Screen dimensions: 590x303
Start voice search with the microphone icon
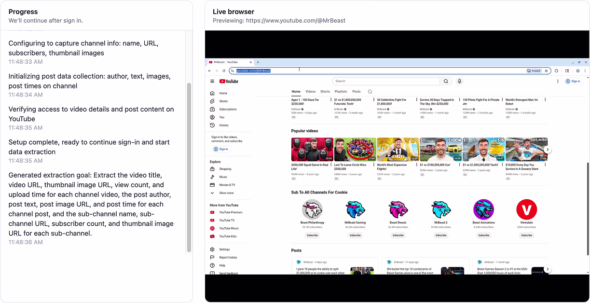pos(459,82)
